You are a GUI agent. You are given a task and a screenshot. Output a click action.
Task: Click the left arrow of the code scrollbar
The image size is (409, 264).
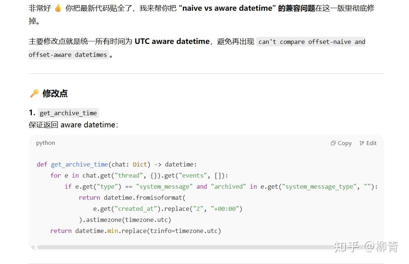coord(33,247)
